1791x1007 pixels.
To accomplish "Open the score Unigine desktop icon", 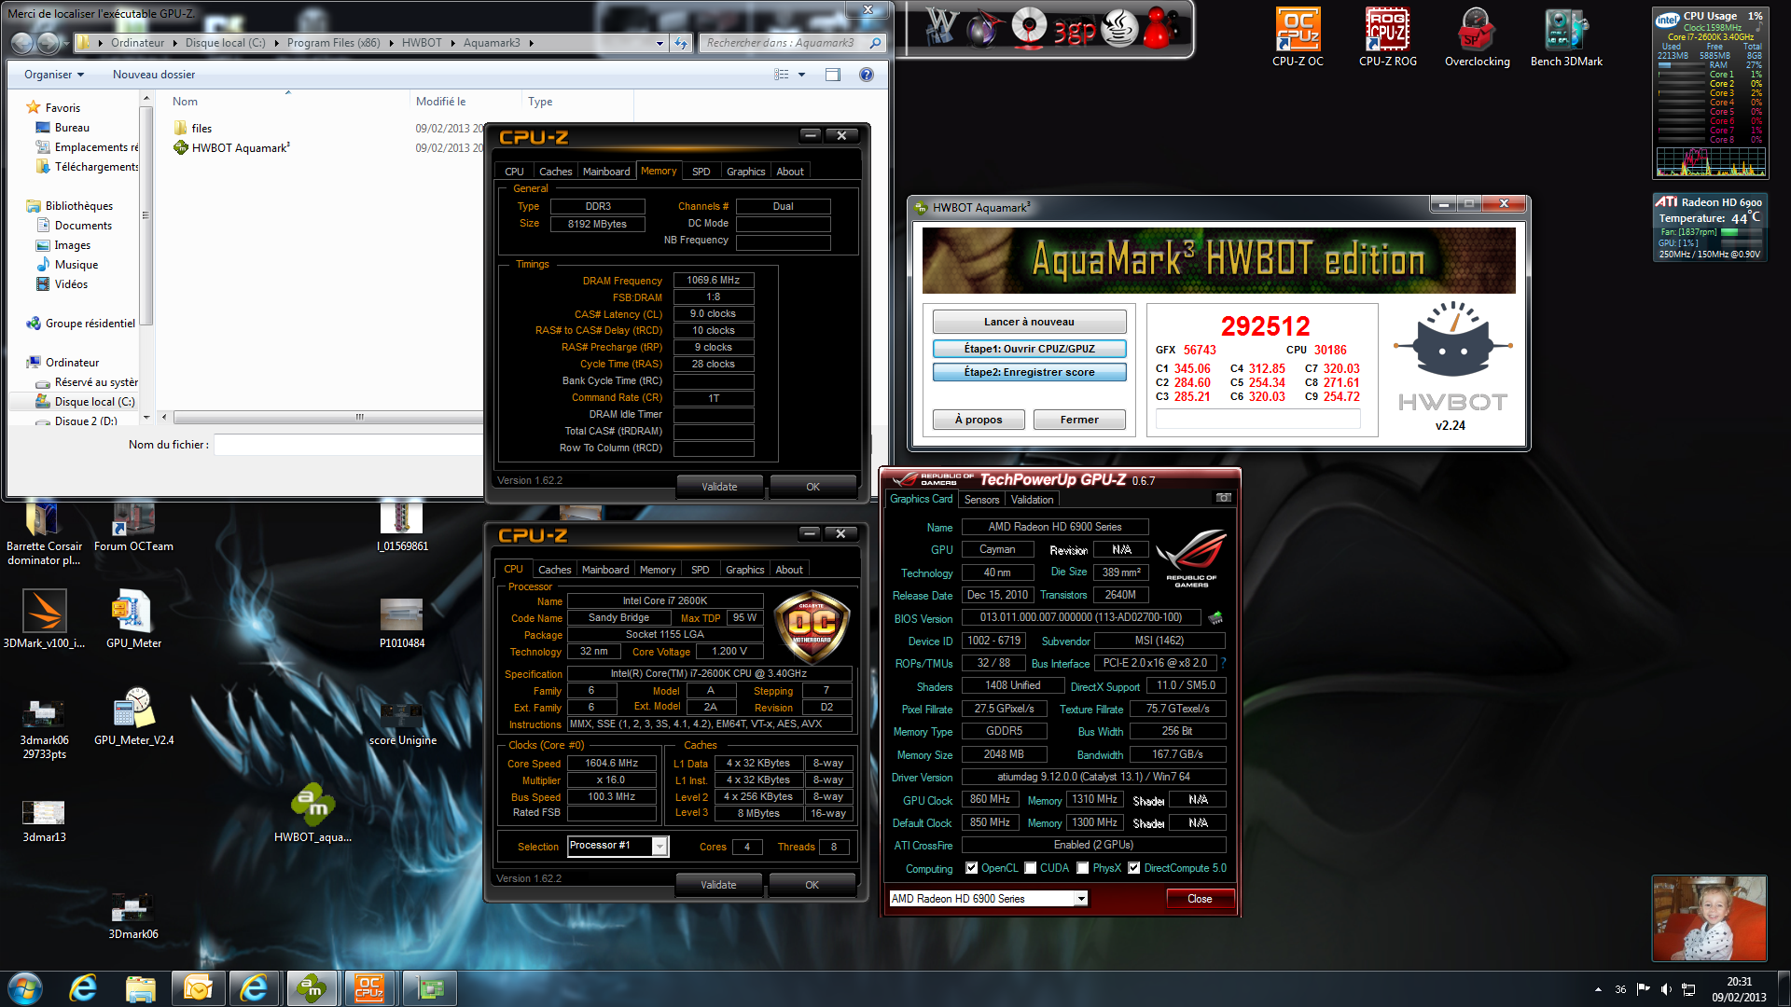I will [402, 724].
